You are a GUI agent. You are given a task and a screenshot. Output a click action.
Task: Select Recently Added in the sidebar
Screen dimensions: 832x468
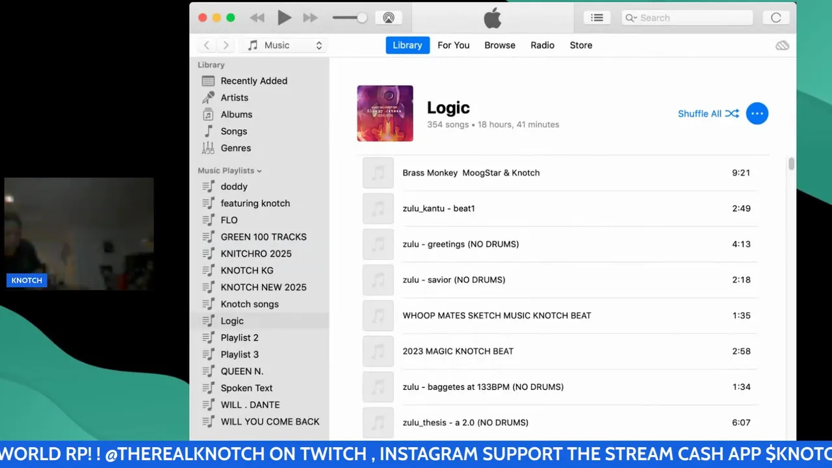pos(259,81)
